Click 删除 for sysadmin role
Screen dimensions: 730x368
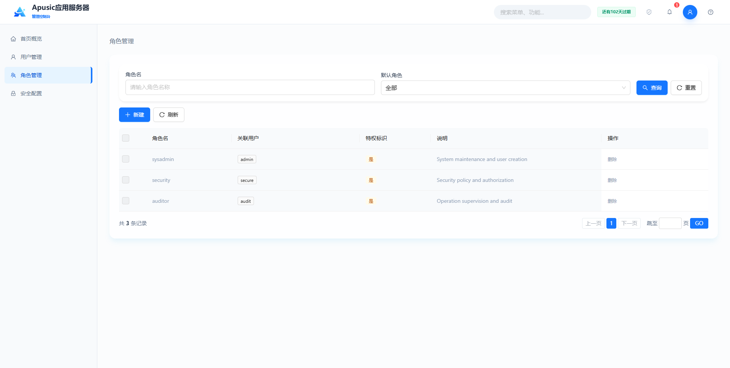coord(612,159)
